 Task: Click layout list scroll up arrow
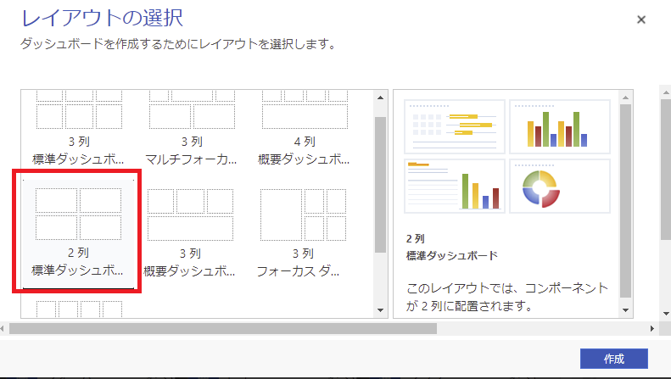tap(380, 98)
